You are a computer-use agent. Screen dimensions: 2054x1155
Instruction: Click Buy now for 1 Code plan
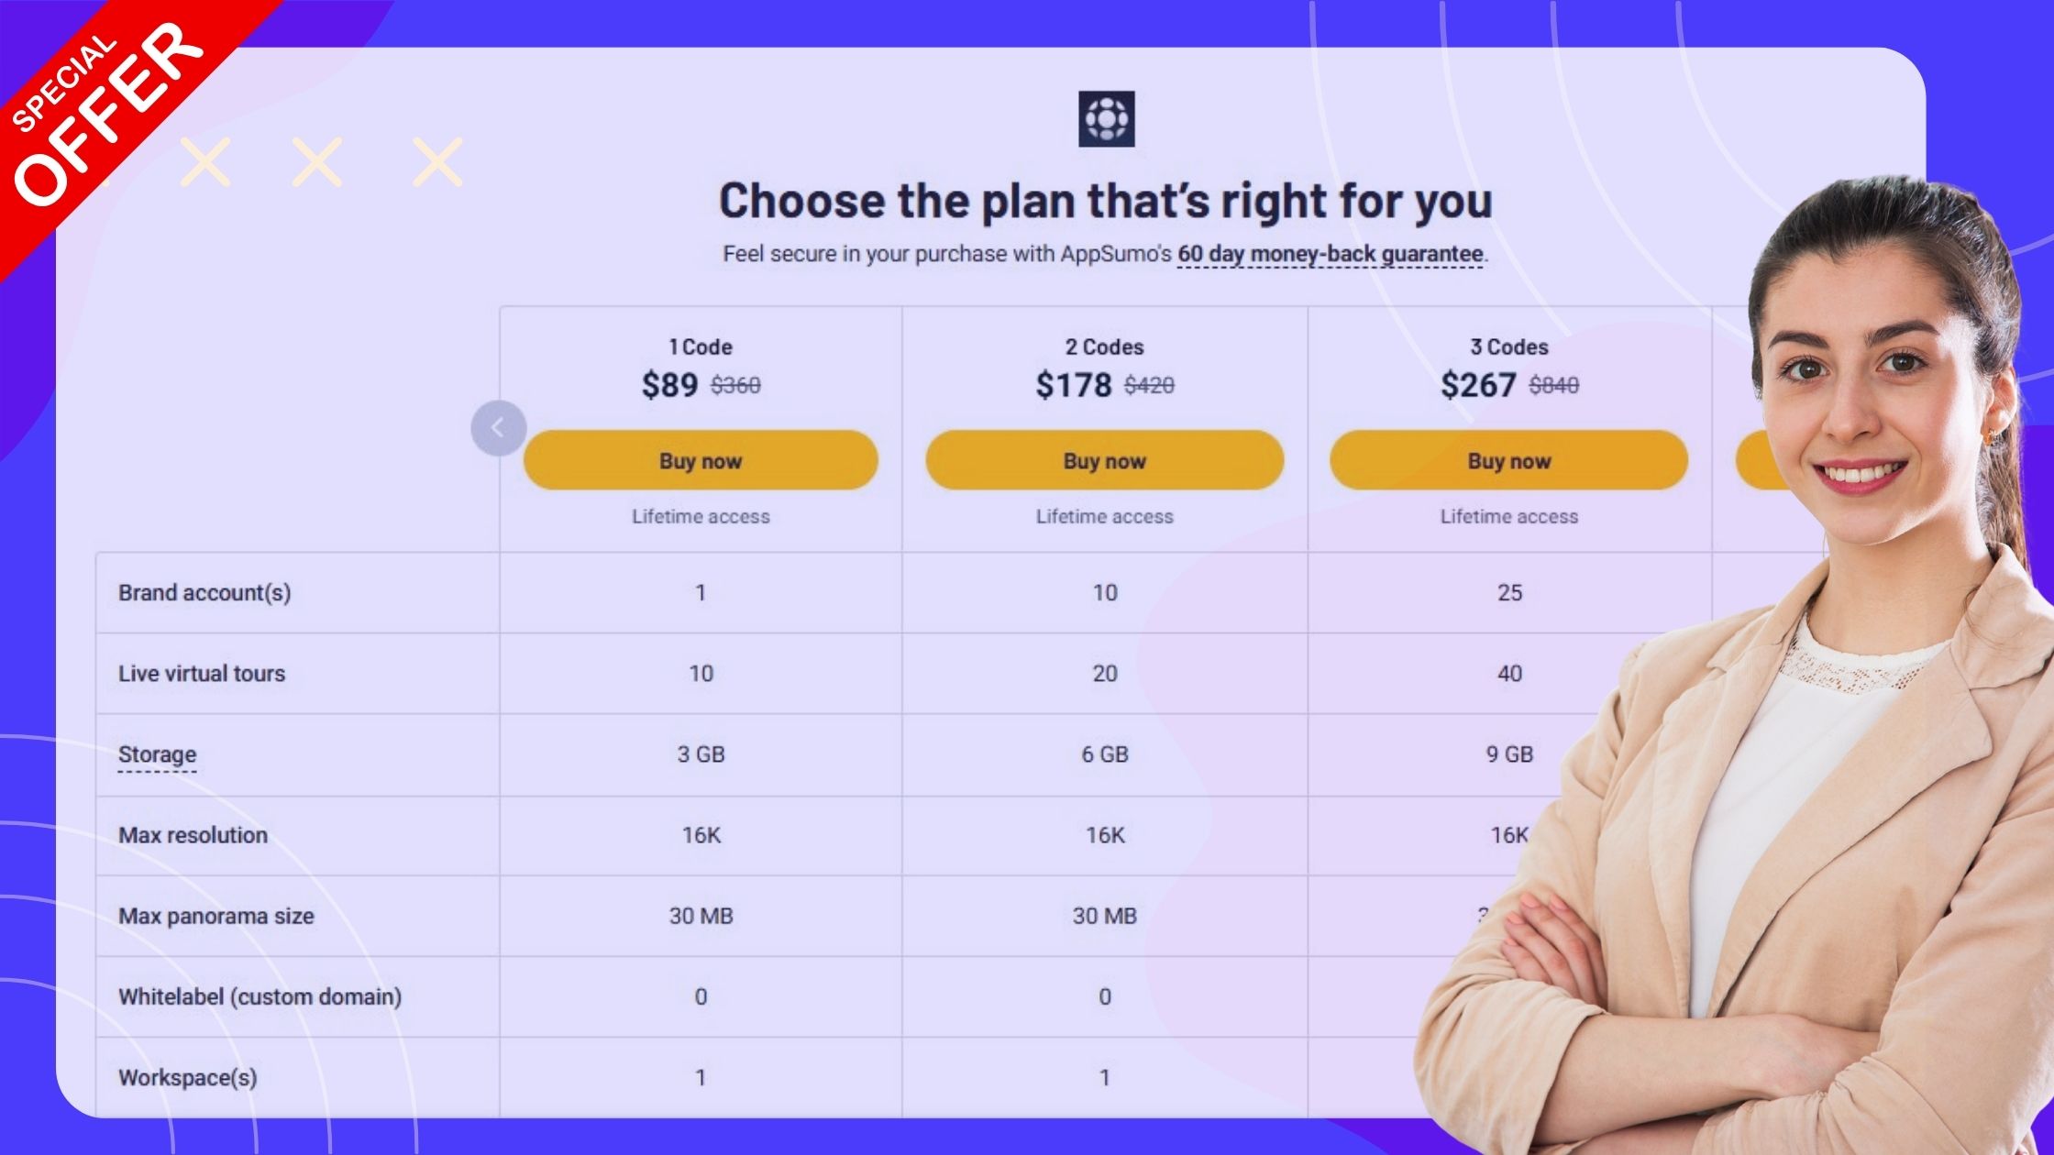point(701,460)
